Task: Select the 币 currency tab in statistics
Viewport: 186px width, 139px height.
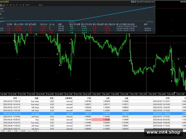Action: click(17, 5)
